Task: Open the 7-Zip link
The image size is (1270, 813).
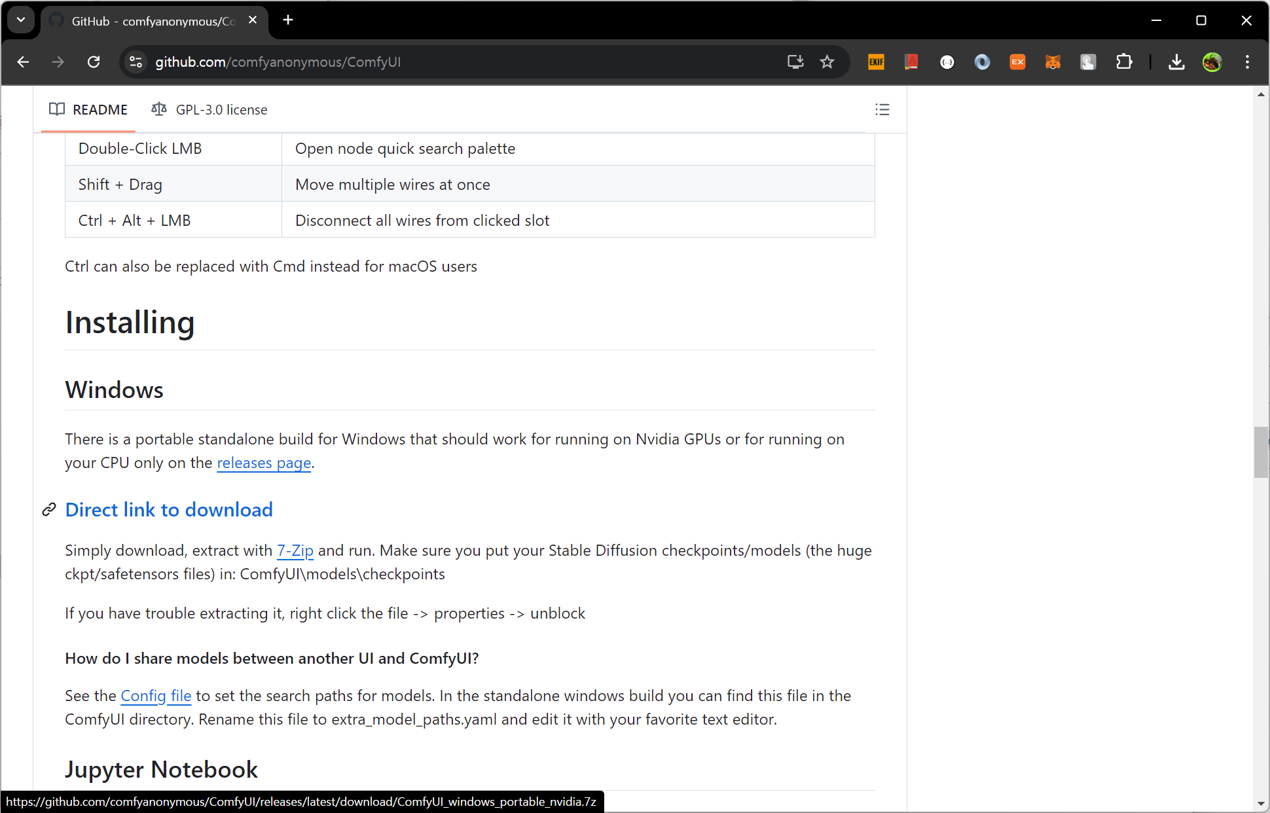Action: click(x=295, y=551)
